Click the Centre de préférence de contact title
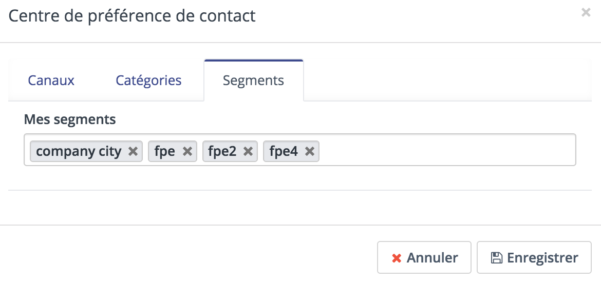 pos(132,16)
